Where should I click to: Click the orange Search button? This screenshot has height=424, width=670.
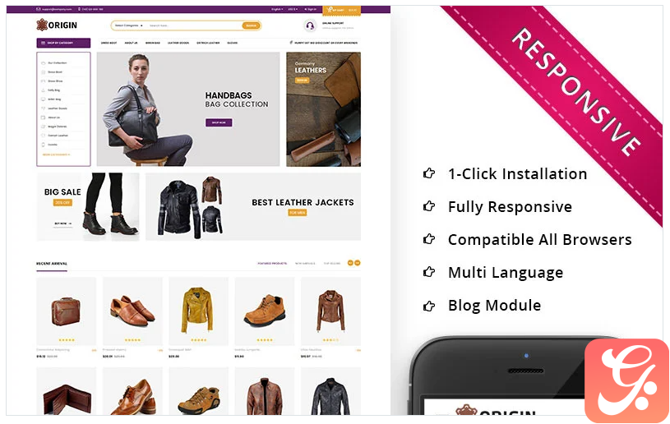point(252,25)
